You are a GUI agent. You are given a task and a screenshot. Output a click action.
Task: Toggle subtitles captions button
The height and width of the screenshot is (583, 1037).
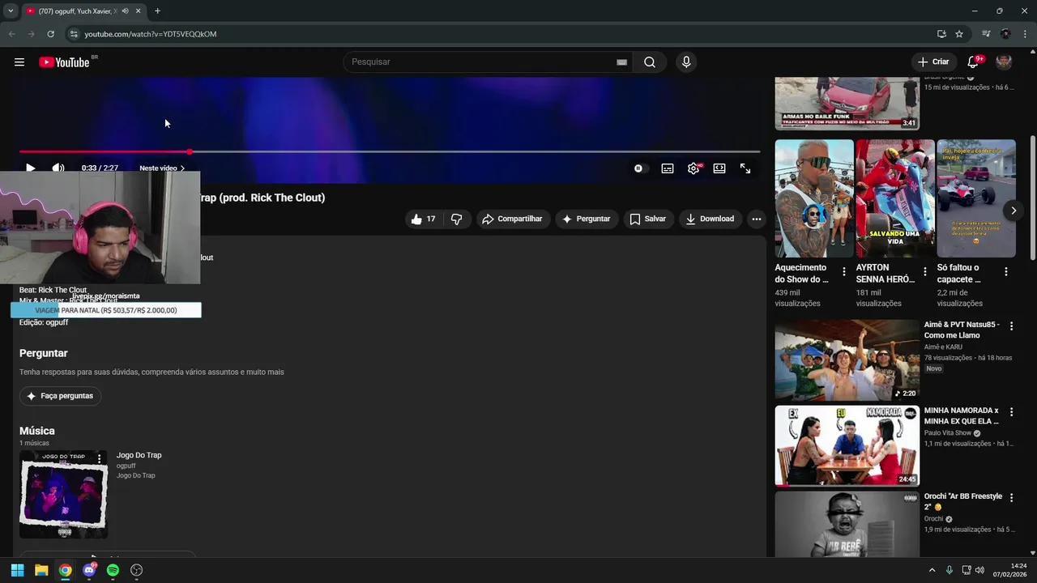pos(668,168)
